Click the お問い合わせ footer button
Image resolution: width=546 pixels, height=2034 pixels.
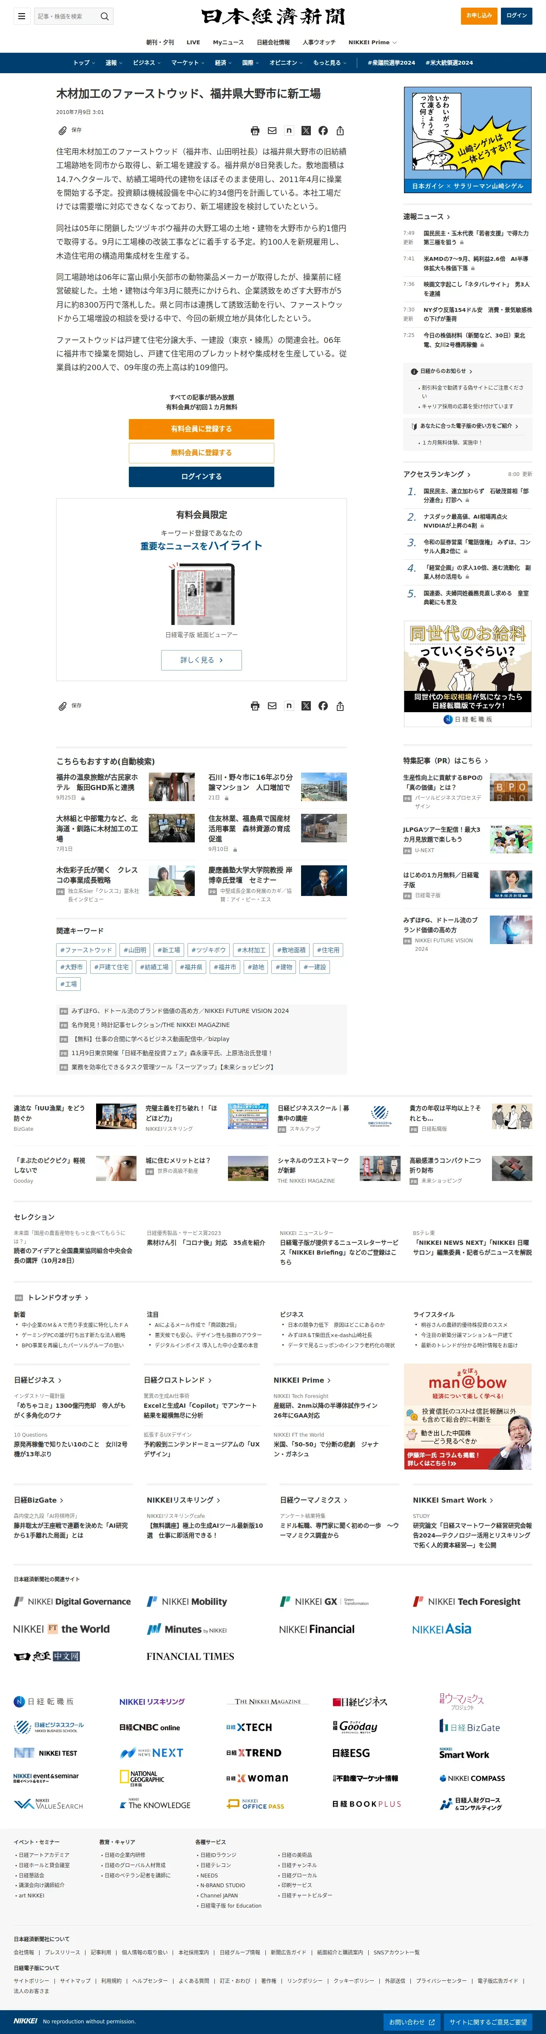412,2022
